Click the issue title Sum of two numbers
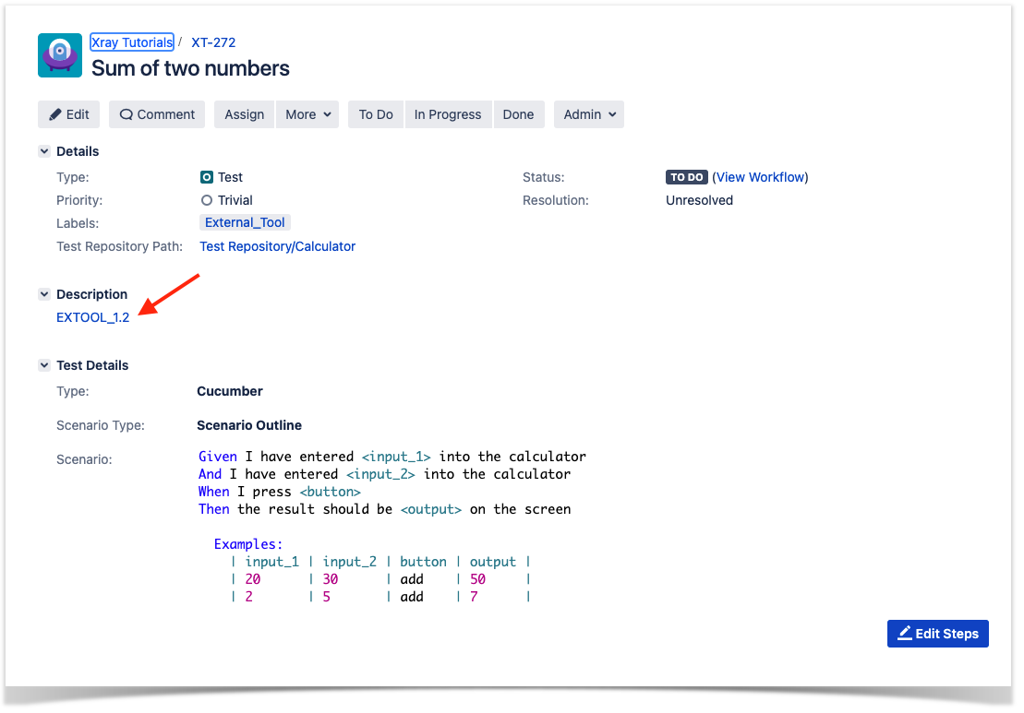The height and width of the screenshot is (713, 1024). (x=190, y=68)
